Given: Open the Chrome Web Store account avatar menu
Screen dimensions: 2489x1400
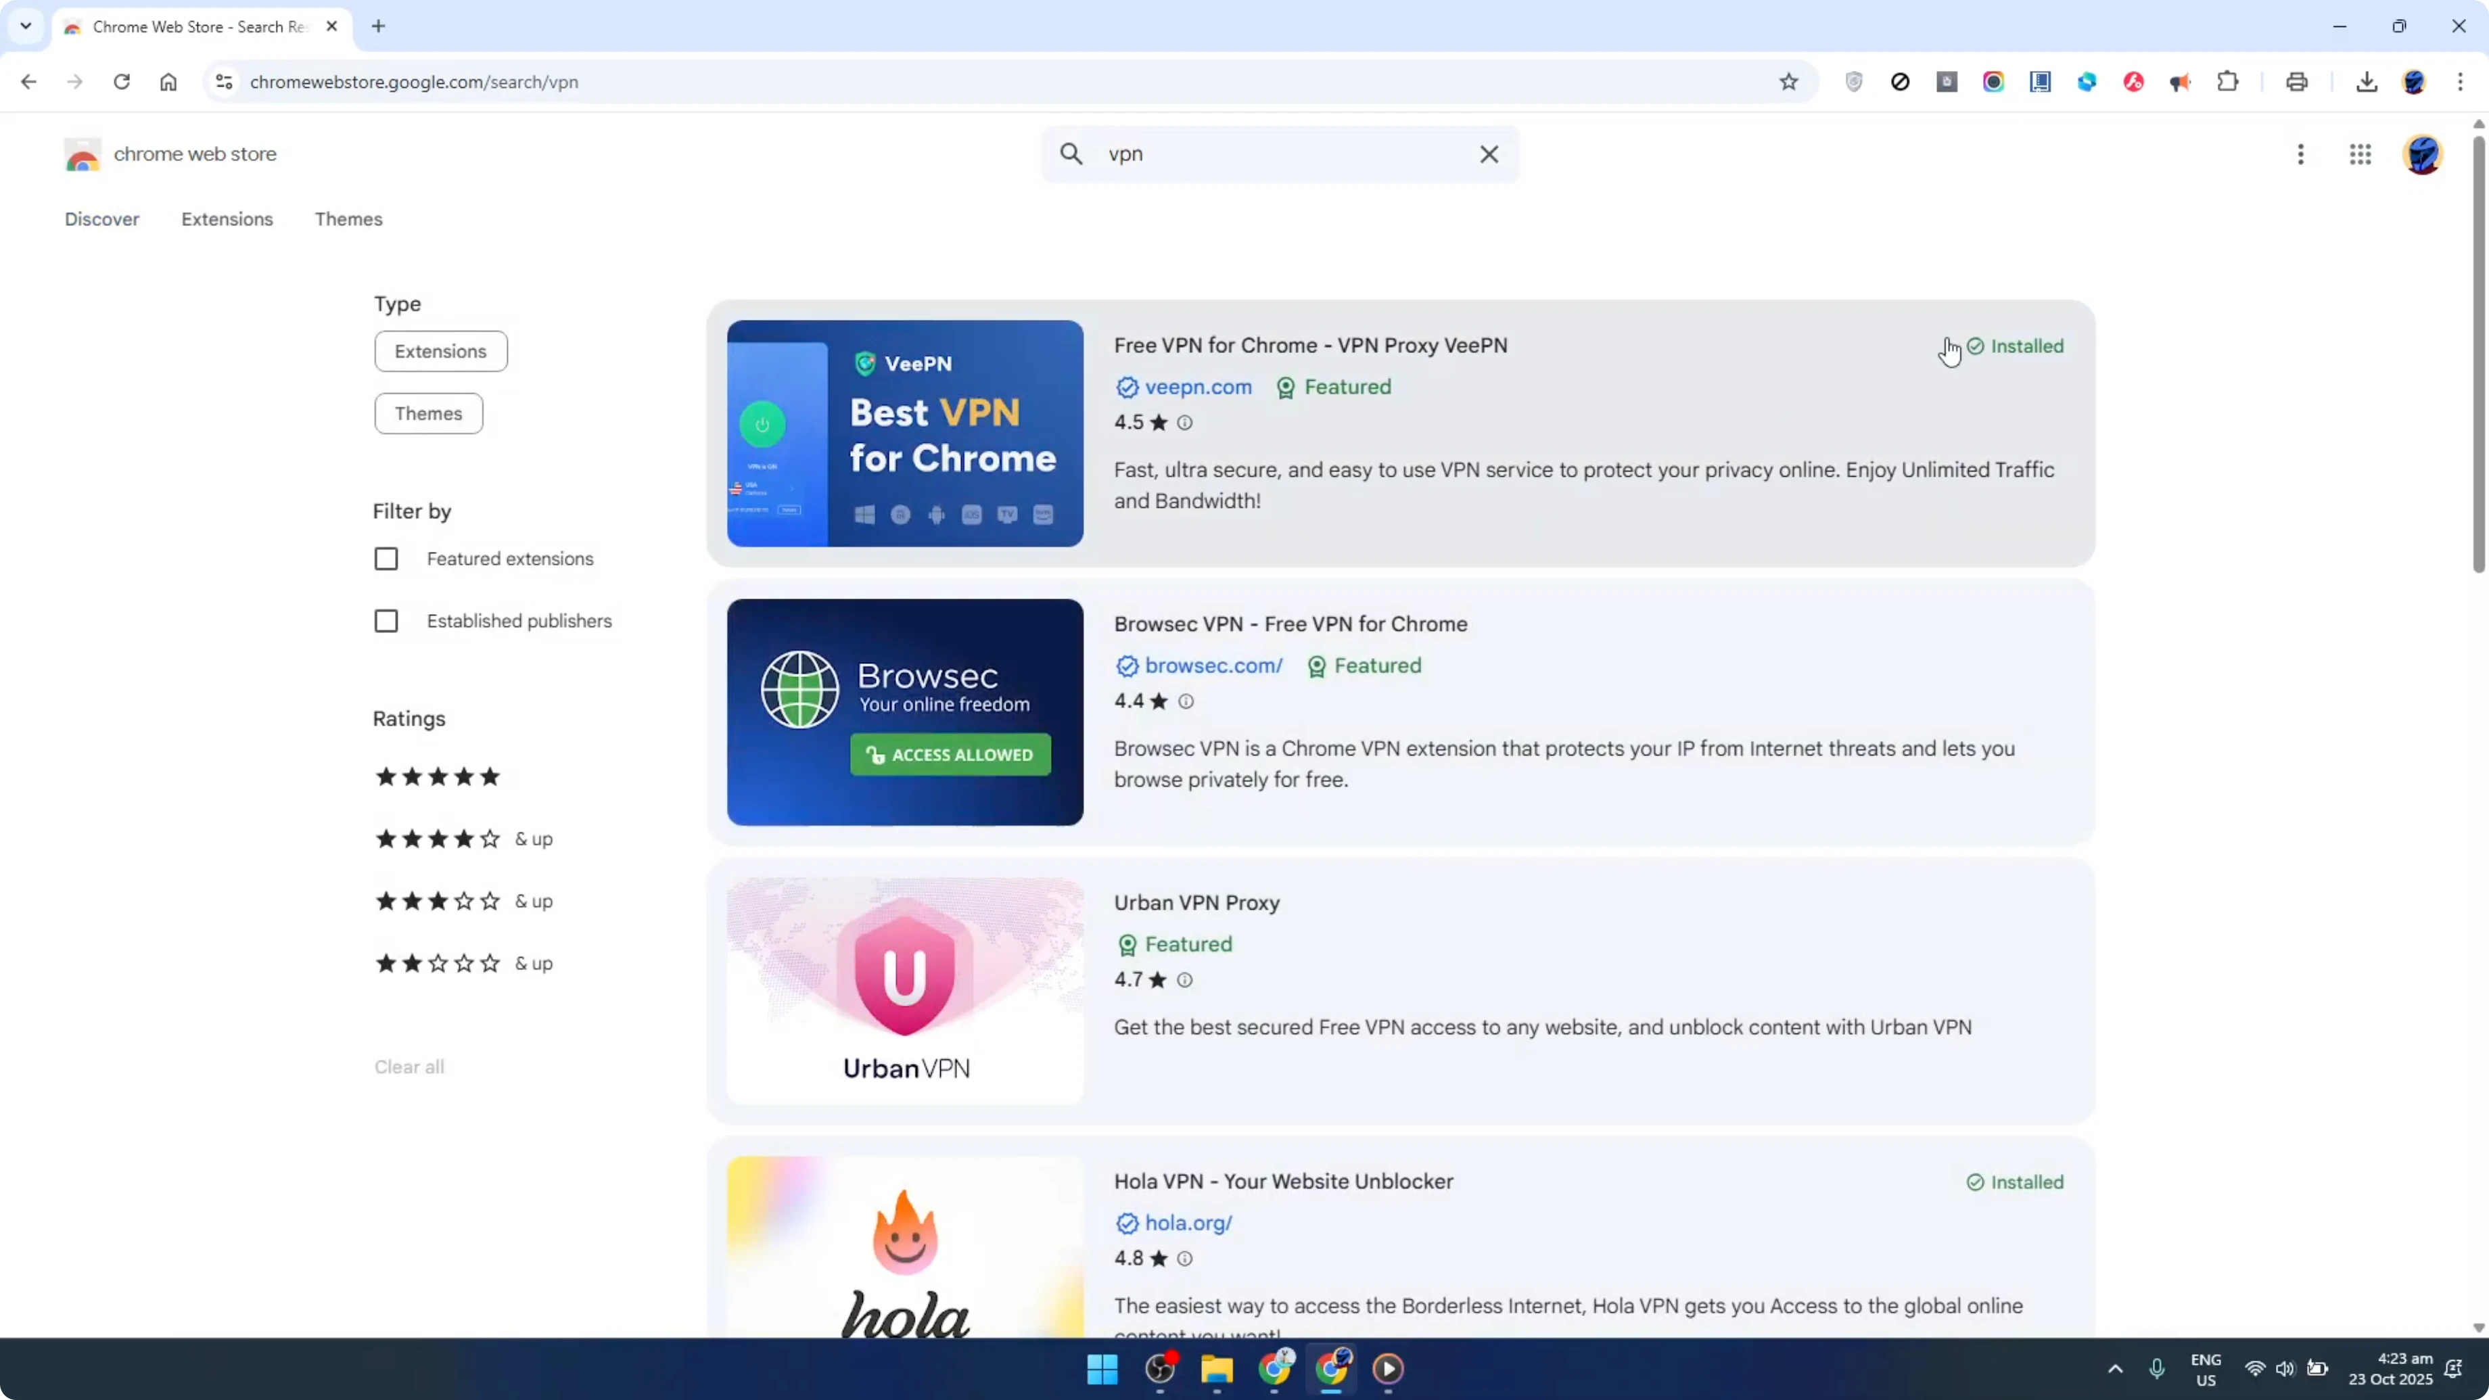Looking at the screenshot, I should pyautogui.click(x=2422, y=155).
